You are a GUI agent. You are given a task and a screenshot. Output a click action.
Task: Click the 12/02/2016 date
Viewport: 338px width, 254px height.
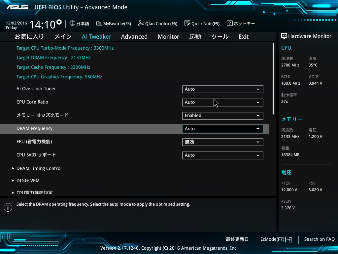tap(17, 23)
